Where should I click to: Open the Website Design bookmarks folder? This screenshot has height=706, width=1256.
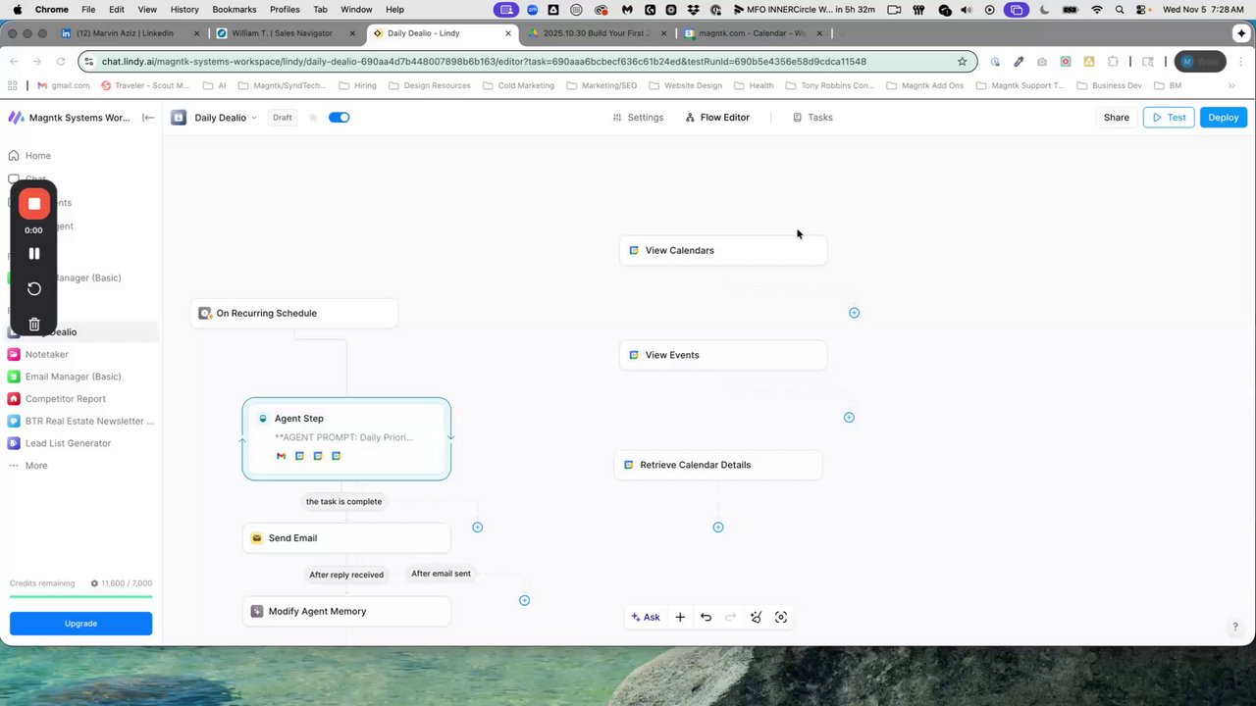point(685,85)
